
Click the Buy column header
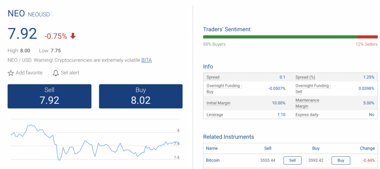316,148
